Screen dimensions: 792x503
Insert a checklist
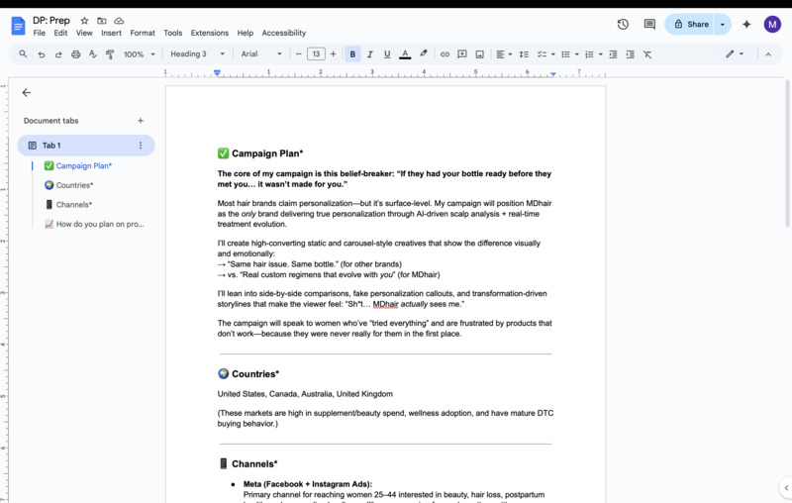click(542, 54)
